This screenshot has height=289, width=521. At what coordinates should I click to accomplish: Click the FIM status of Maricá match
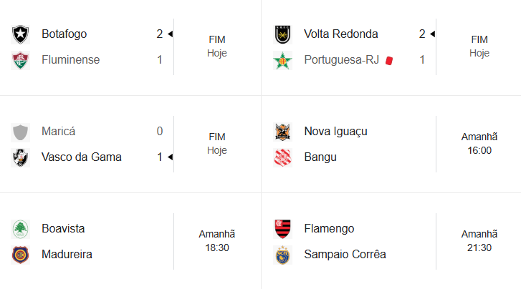click(216, 137)
